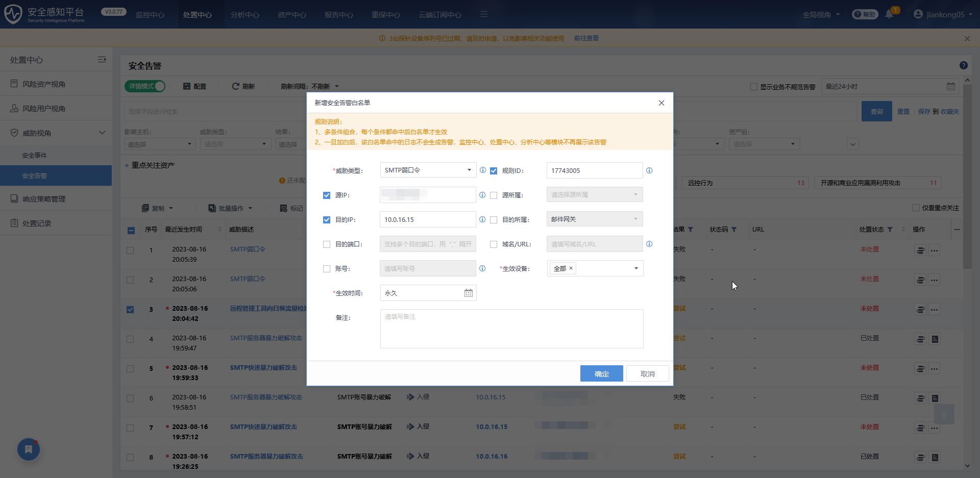Viewport: 980px width, 478px height.
Task: Open the more options icon in row 2
Action: tap(934, 280)
